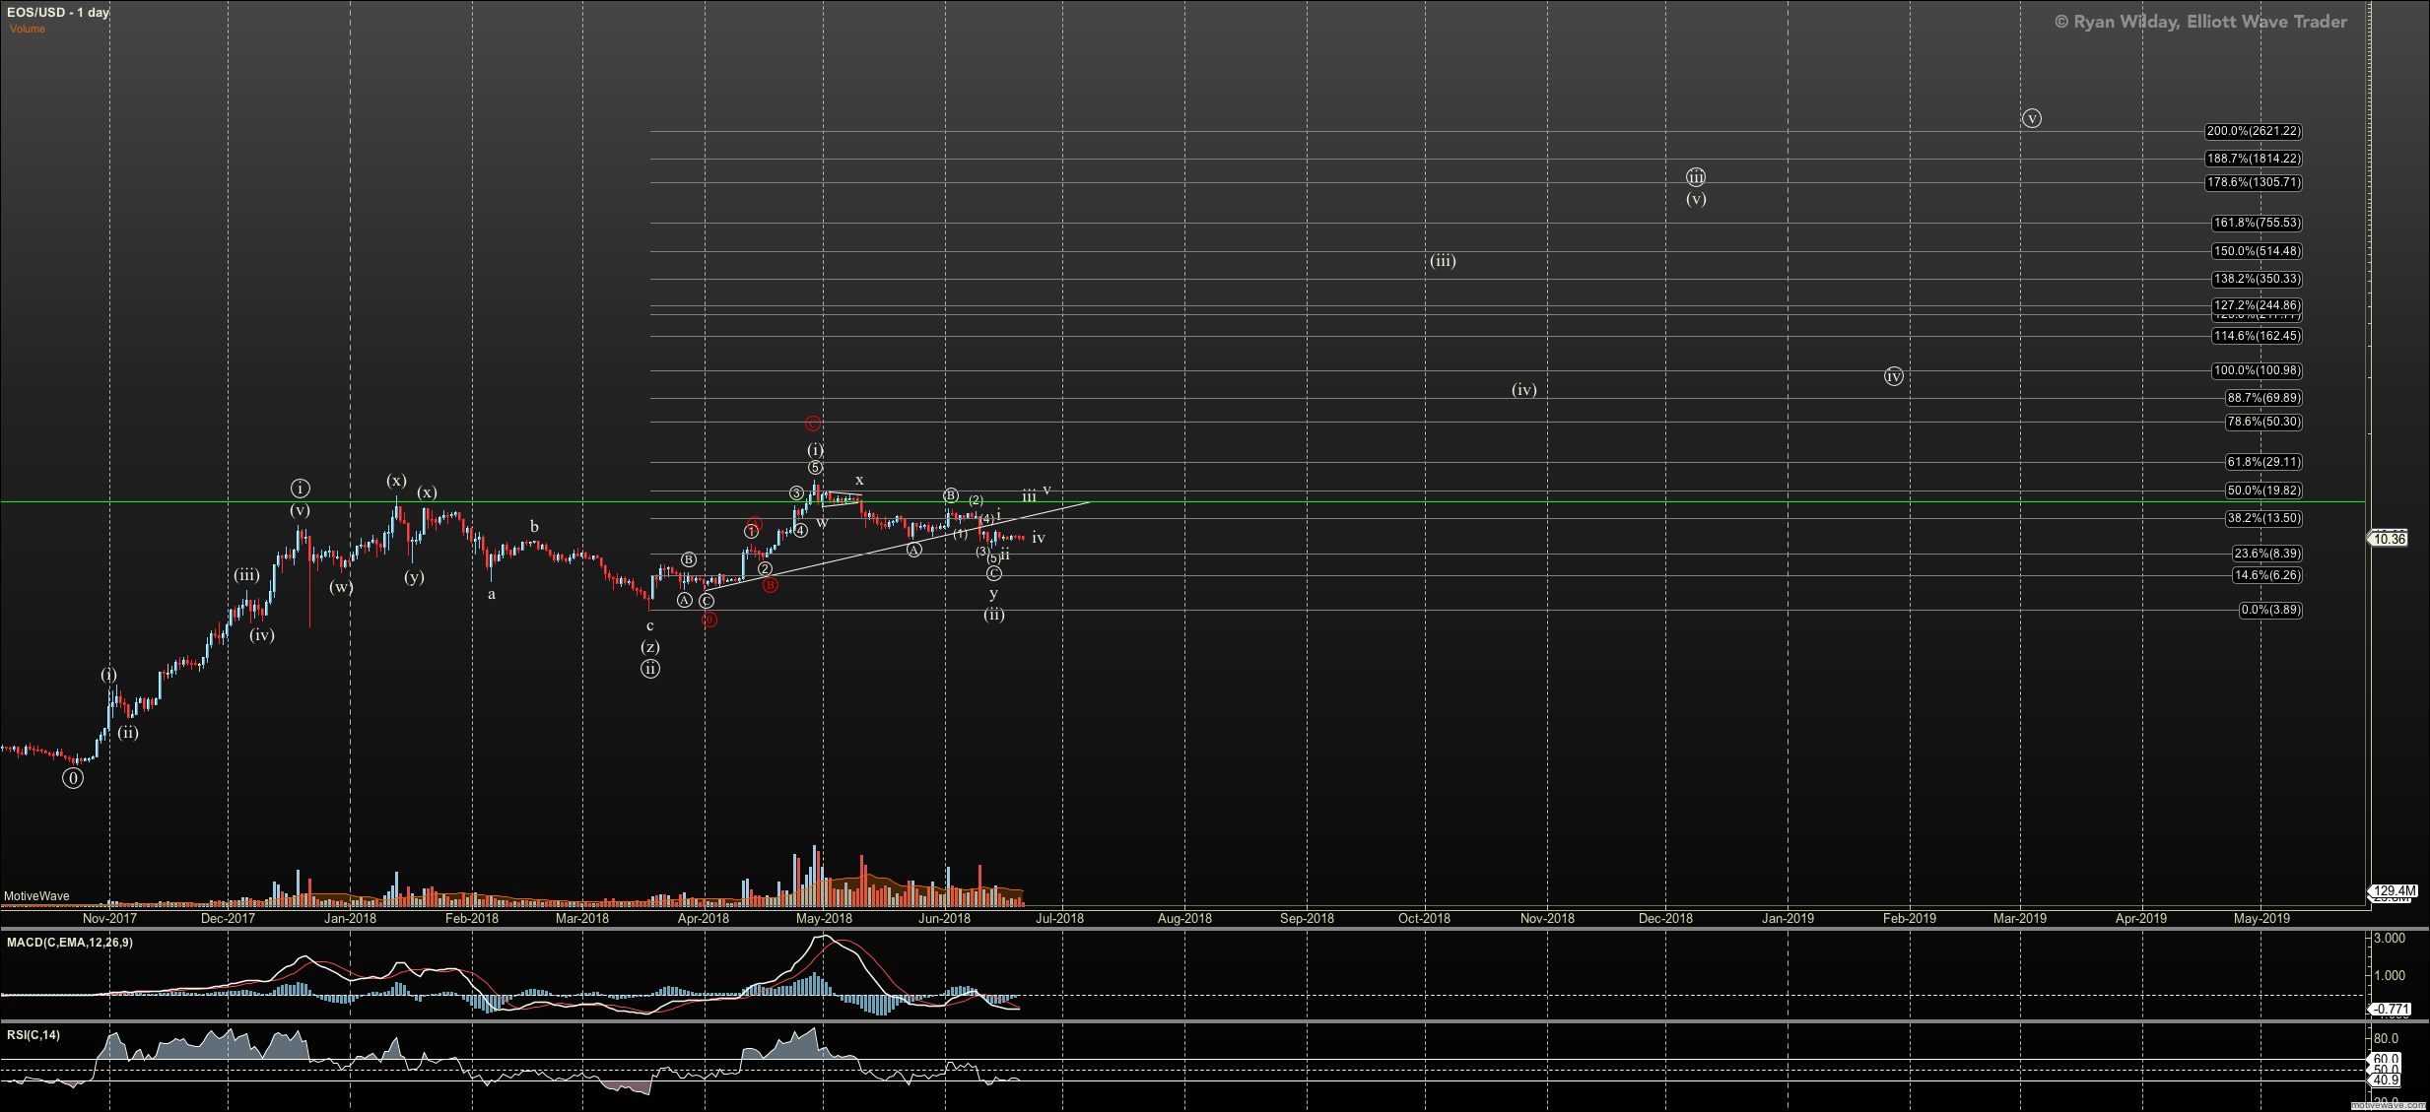2430x1112 pixels.
Task: Click the EOS/USD - 1 day chart title
Action: [x=58, y=13]
